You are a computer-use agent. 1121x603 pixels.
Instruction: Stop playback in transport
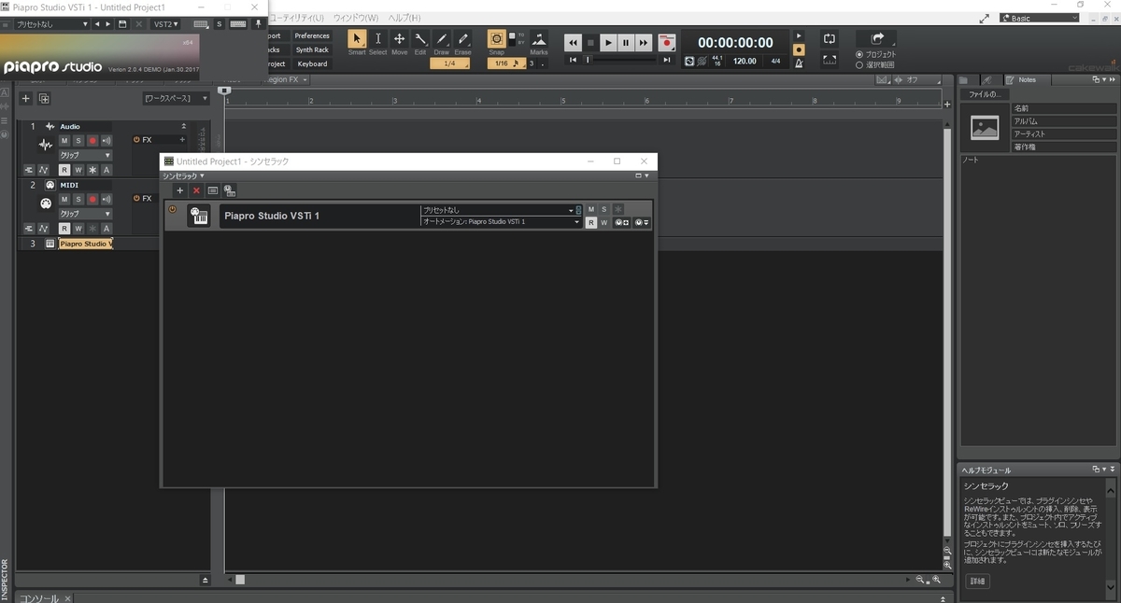tap(590, 42)
